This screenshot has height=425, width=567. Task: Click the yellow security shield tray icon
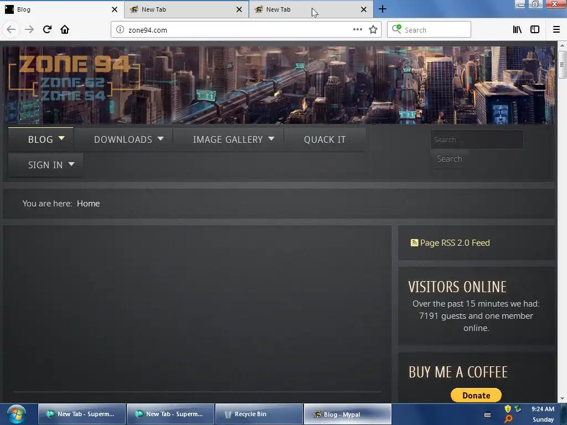click(x=508, y=409)
